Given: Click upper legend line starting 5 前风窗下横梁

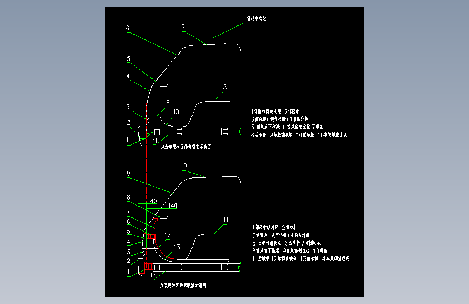Looking at the screenshot, I should tap(287, 127).
